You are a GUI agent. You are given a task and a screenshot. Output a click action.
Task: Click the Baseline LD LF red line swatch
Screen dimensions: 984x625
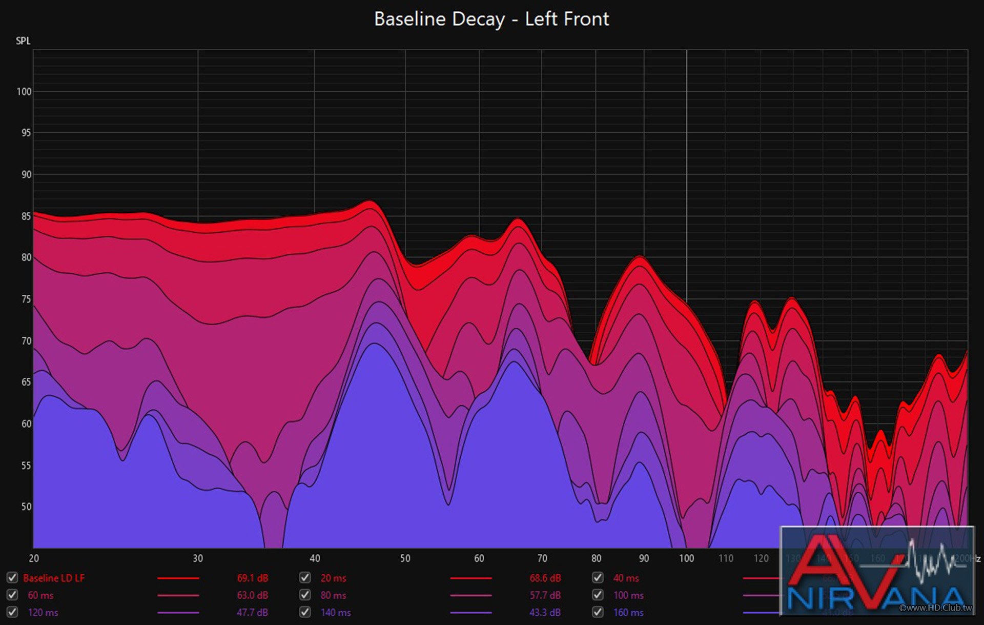coord(178,578)
